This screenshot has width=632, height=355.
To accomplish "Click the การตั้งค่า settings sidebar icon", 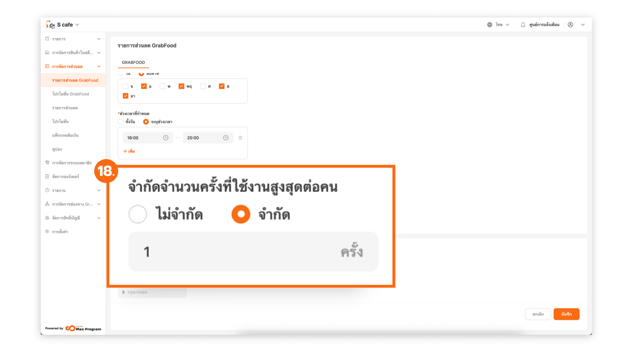I will pyautogui.click(x=47, y=231).
